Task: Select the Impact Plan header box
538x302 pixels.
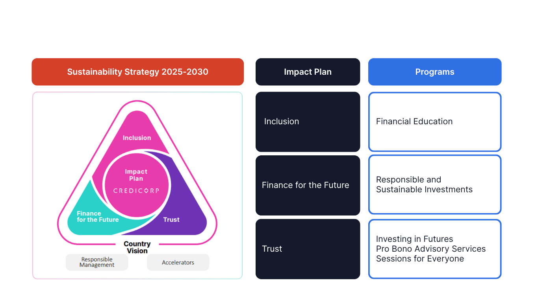Action: [308, 72]
